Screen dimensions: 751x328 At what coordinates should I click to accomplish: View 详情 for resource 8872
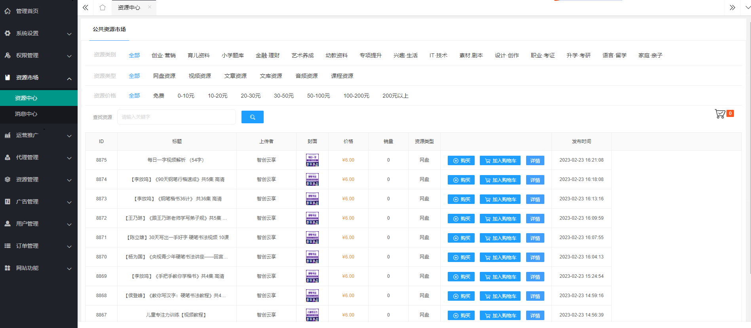[x=535, y=219]
